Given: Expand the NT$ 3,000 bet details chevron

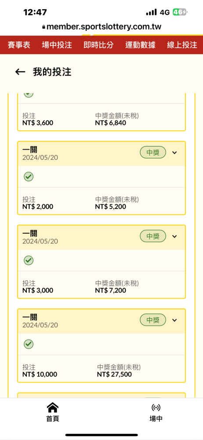Looking at the screenshot, I should tap(175, 236).
